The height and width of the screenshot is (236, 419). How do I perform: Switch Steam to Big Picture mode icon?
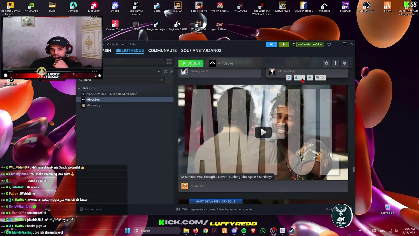pos(329,44)
